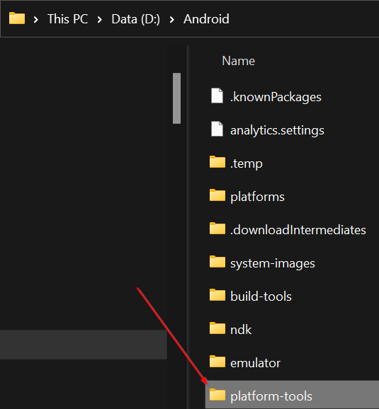This screenshot has height=409, width=379.
Task: Click the platforms folder icon
Action: click(217, 195)
